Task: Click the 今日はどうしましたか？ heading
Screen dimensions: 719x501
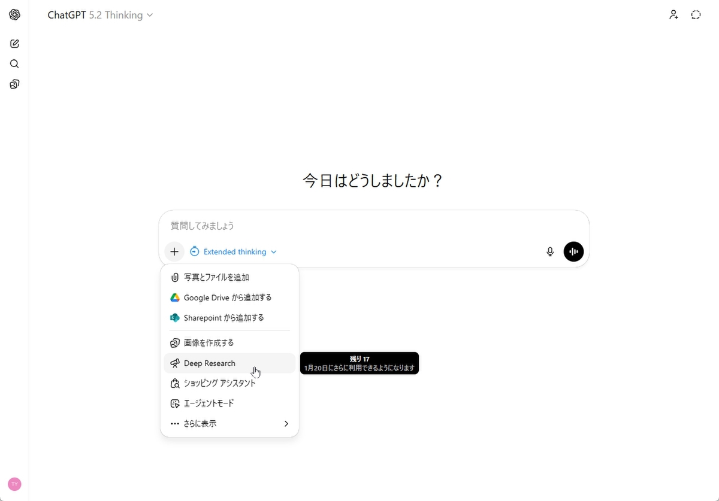Action: (374, 181)
